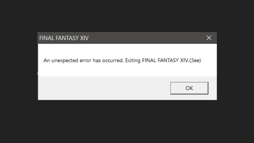Close the FINAL FANTASY XIV error dialog

[x=209, y=38]
